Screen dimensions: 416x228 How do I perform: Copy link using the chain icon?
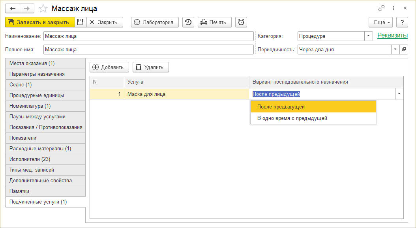[381, 8]
